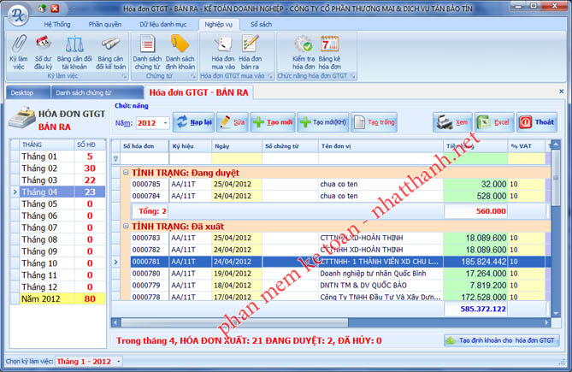Reload invoices with Nạp lại button
Image resolution: width=572 pixels, height=372 pixels.
tap(194, 122)
